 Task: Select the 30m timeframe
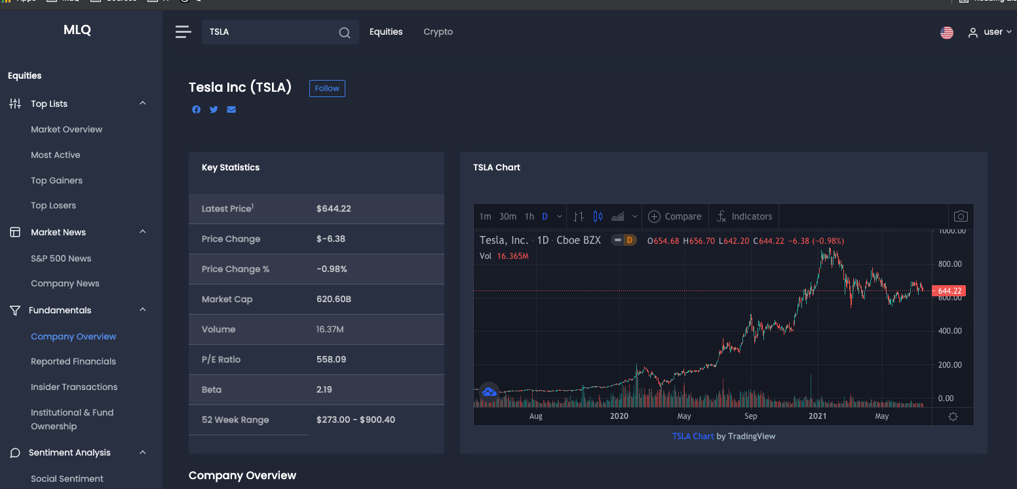point(508,216)
